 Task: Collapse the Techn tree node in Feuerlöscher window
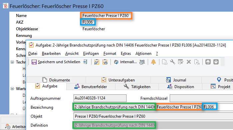12,62
